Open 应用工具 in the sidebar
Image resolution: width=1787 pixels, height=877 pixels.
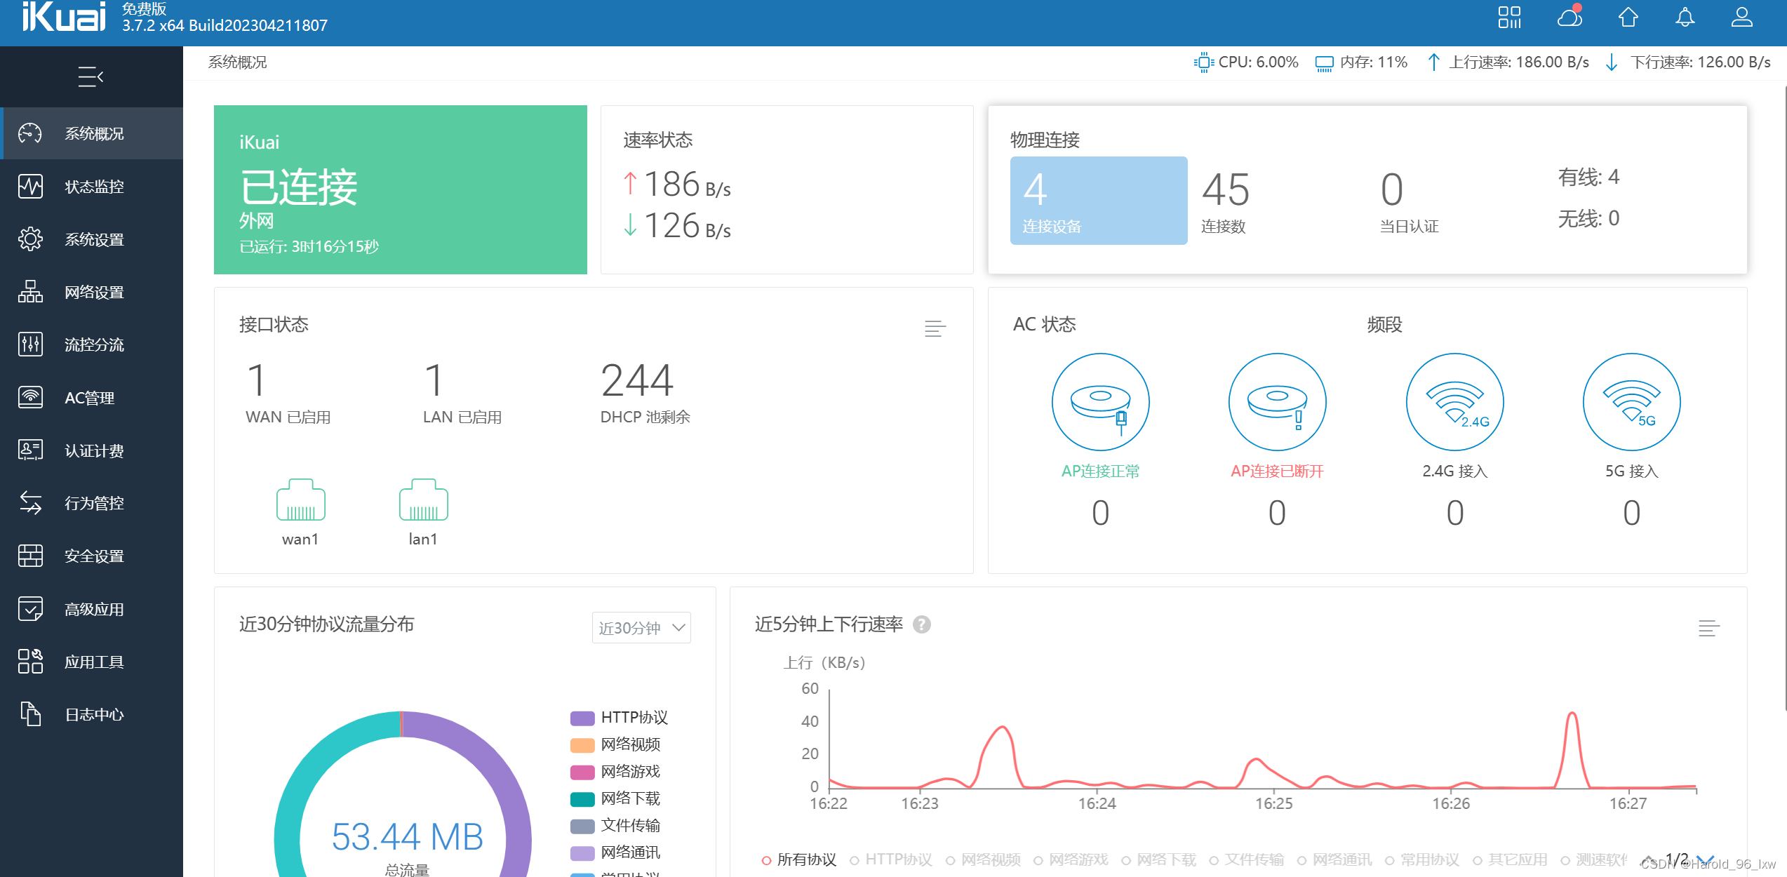point(91,662)
